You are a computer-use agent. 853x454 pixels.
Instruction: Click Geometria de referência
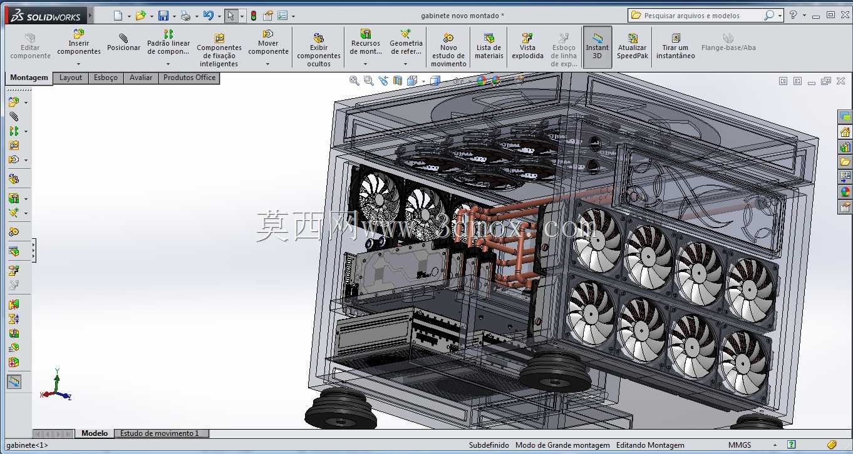tap(406, 43)
